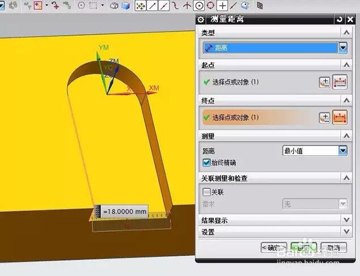Click the reset arrow in dialog title bar
This screenshot has height=276, width=360.
pos(340,19)
